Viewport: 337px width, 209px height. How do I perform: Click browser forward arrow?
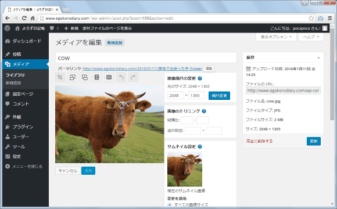click(x=16, y=18)
